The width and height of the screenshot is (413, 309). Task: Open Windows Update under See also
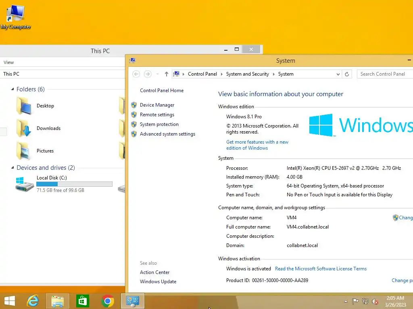coord(158,281)
